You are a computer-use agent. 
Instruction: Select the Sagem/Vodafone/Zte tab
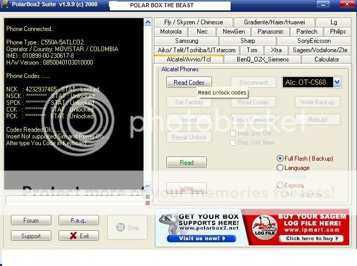[x=320, y=50]
